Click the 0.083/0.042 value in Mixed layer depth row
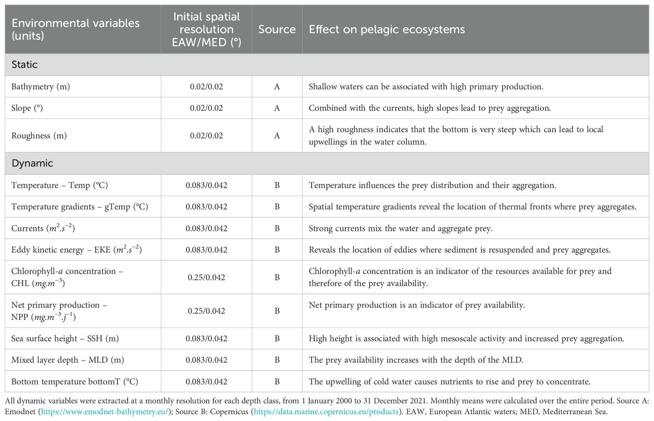The width and height of the screenshot is (654, 421). 207,360
